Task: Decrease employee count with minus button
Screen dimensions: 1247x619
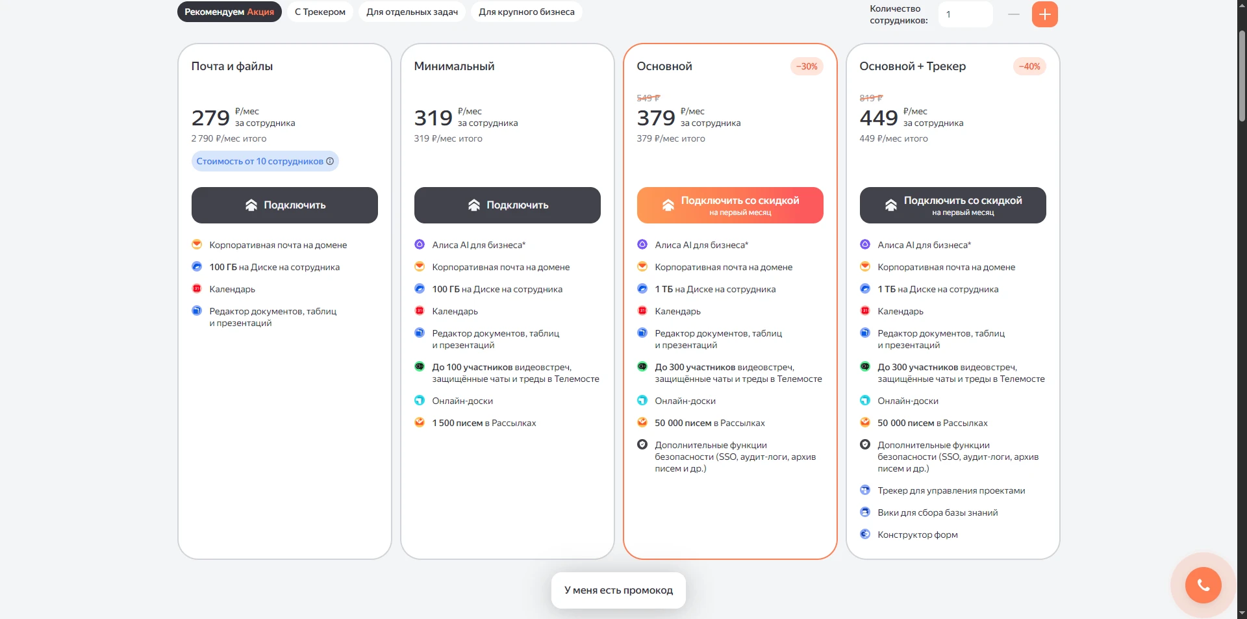Action: pos(1013,14)
